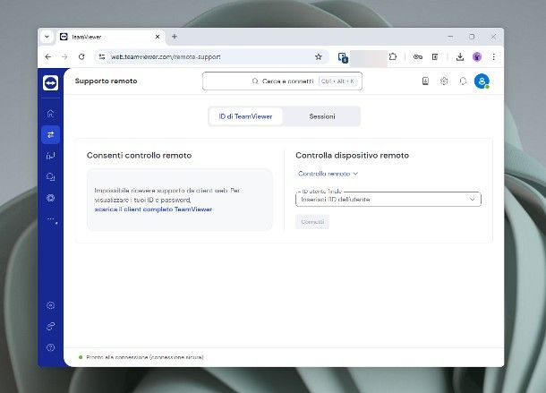Viewport: 546px width, 393px height.
Task: Open the header settings gear icon
Action: tap(444, 81)
